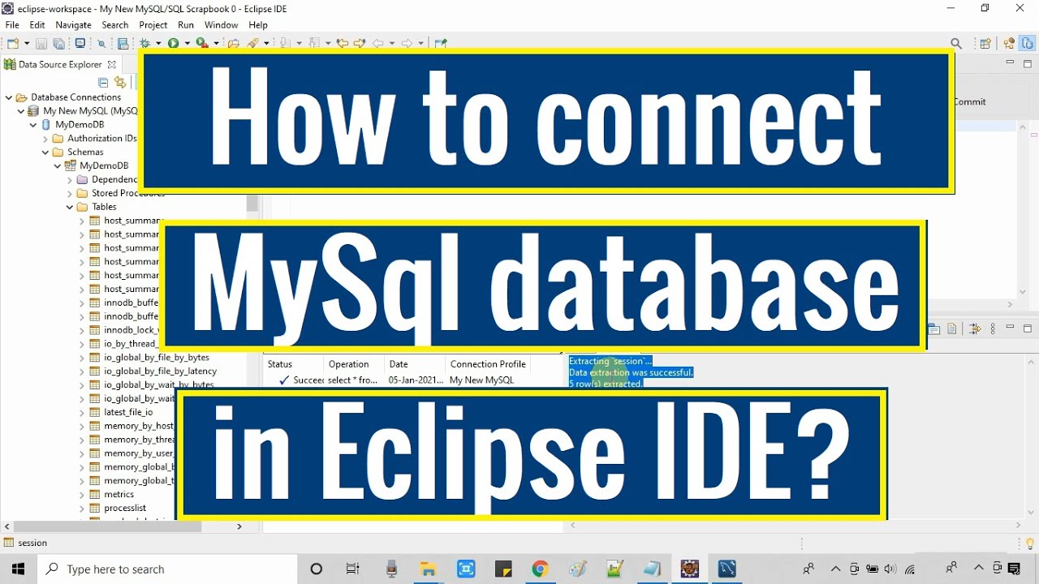The height and width of the screenshot is (584, 1039).
Task: Run the program with green play icon
Action: tap(173, 44)
